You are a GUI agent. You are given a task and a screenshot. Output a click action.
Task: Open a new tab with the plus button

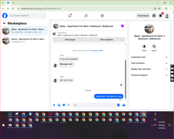[14, 2]
